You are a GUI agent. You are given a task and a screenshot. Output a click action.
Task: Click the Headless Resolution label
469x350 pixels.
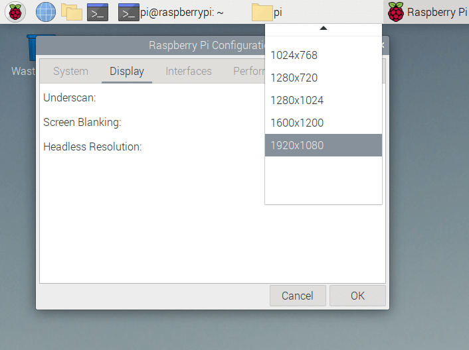[x=92, y=146]
